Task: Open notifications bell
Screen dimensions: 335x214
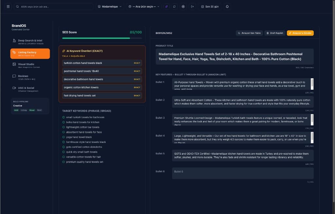Action: (227, 7)
